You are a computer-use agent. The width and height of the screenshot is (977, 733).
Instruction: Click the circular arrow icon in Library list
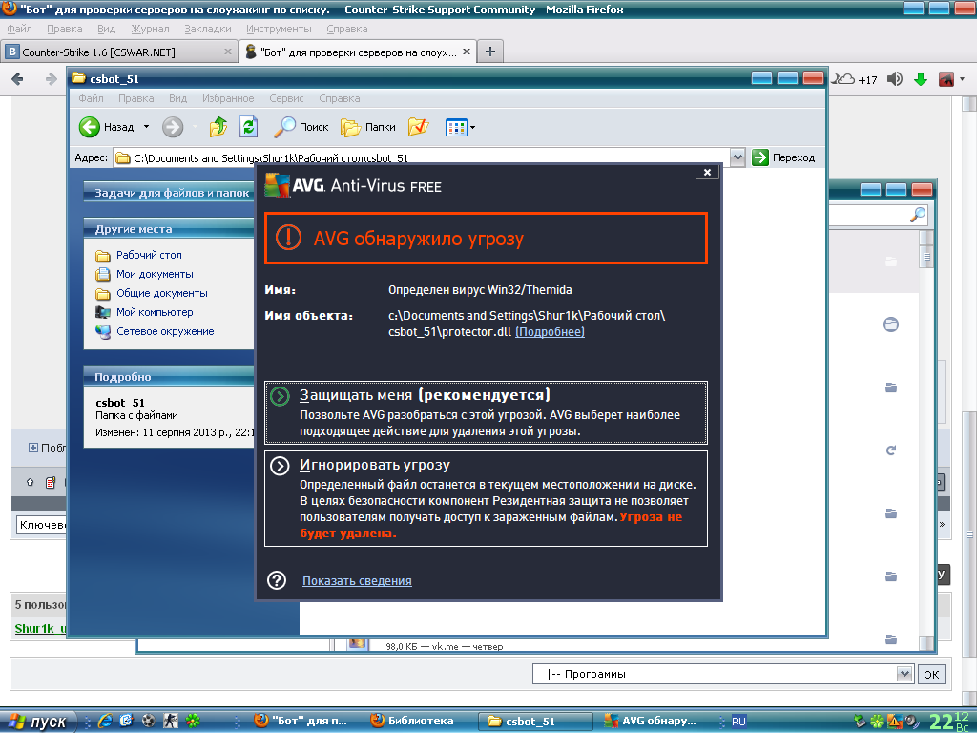point(891,450)
